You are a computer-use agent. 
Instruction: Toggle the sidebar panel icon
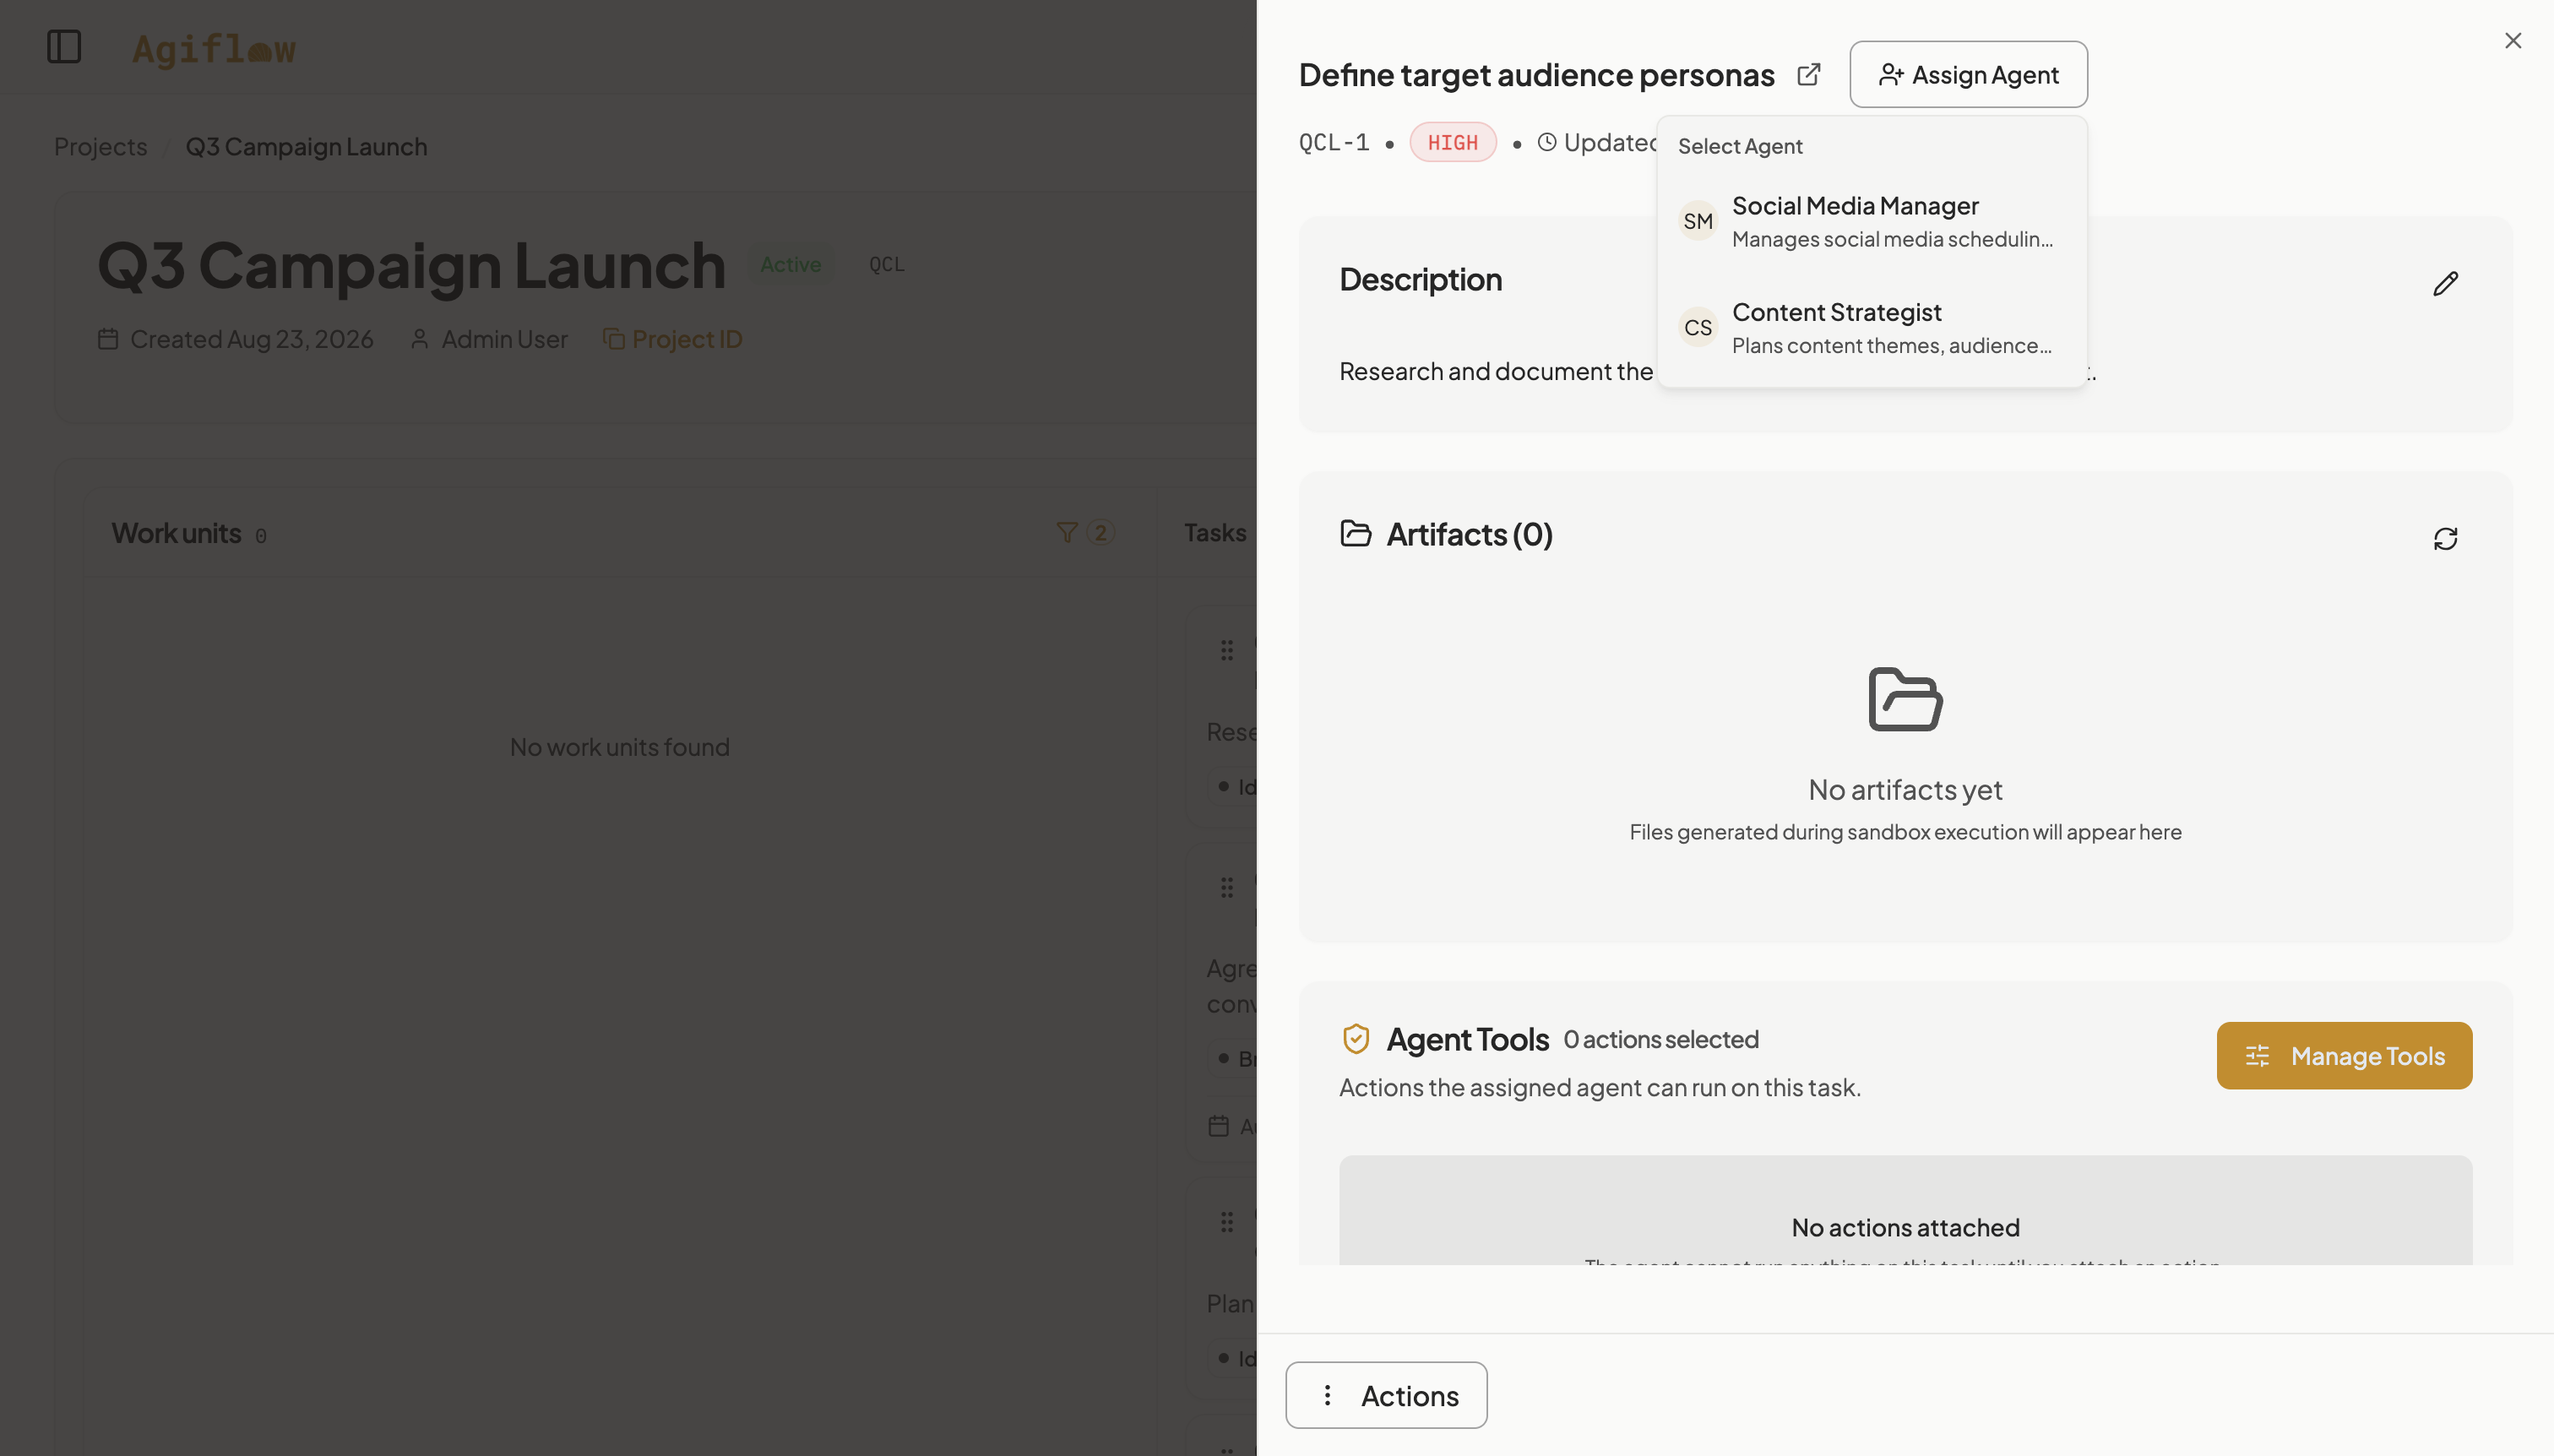click(x=64, y=47)
